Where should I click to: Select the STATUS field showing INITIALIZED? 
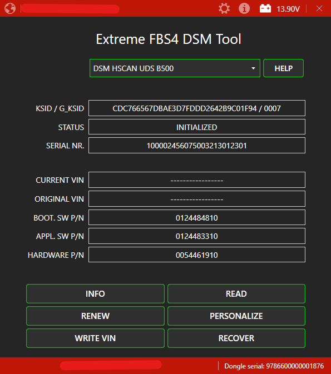click(197, 127)
